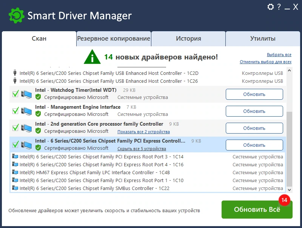
Task: Select 'HM67 Express Chipset Family LPC Interface Controller' row
Action: pos(148,172)
